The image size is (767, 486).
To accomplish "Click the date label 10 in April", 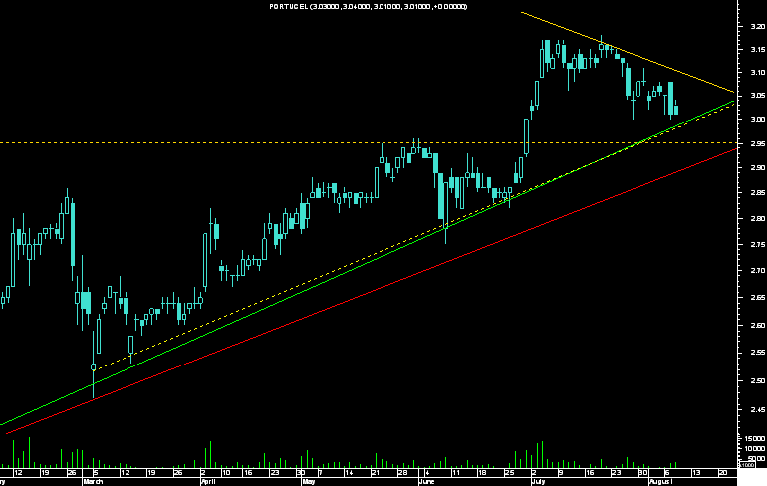I will (x=226, y=473).
